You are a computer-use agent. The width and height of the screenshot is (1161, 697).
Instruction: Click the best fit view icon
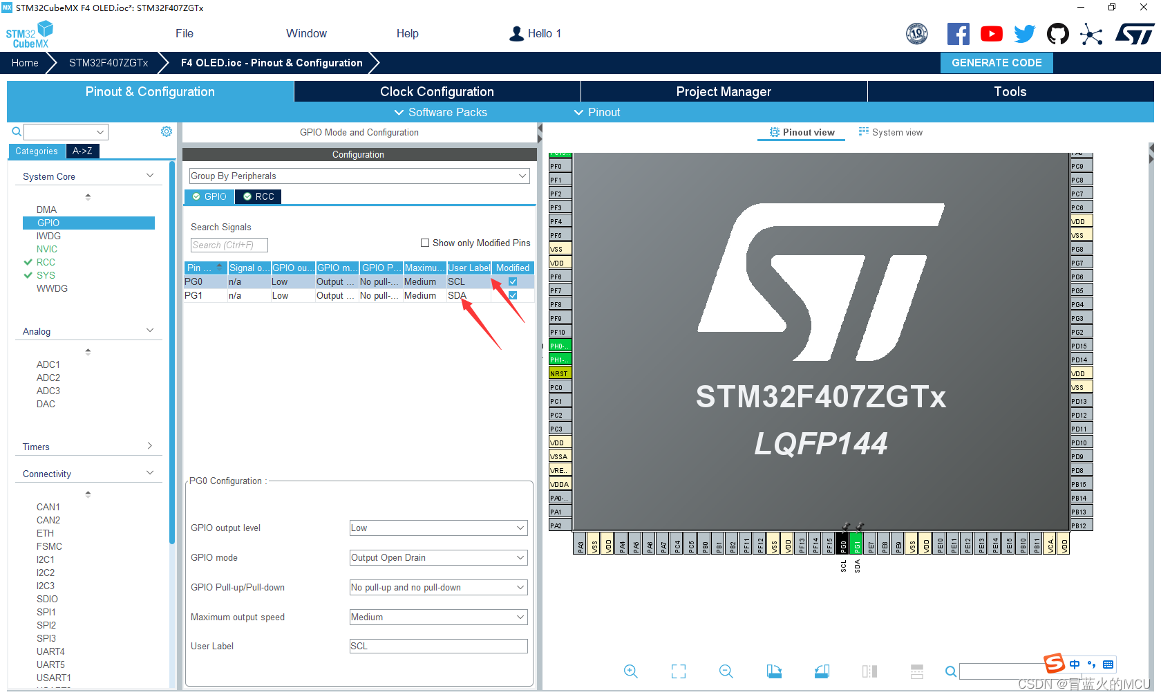coord(678,671)
